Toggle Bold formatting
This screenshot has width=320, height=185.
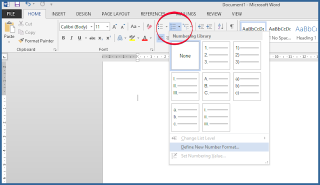(x=63, y=38)
